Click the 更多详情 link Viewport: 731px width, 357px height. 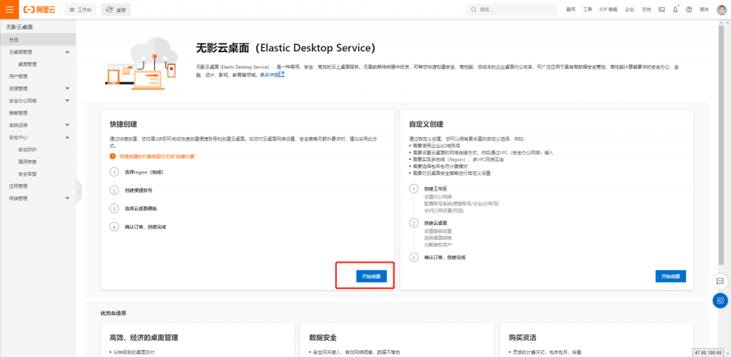272,74
